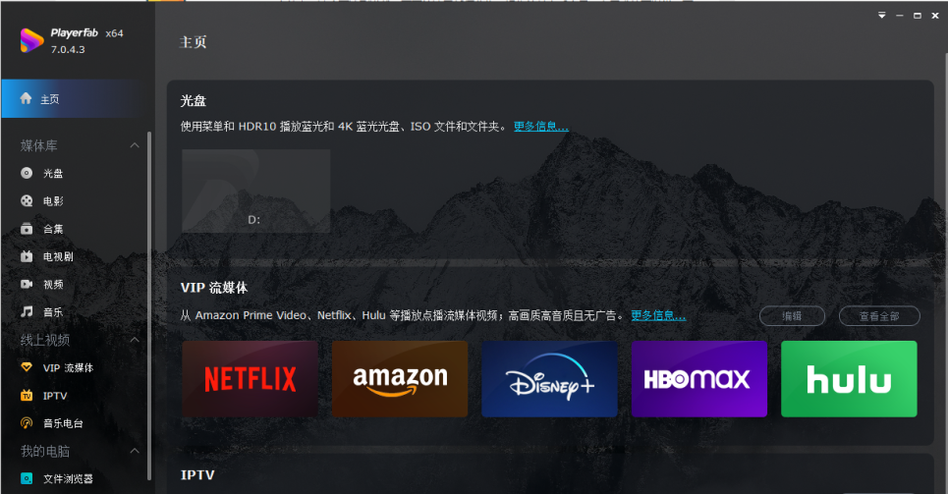The image size is (948, 494).
Task: Open the Netflix streaming tile
Action: [x=250, y=378]
